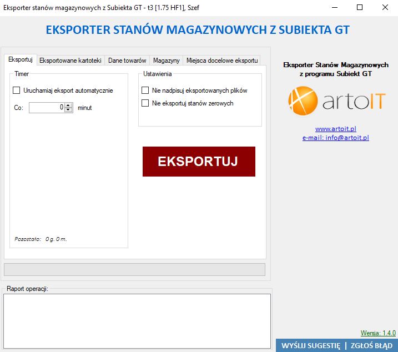This screenshot has width=398, height=352.
Task: Go to Miejsca docelowe eksportu tab
Action: (222, 61)
